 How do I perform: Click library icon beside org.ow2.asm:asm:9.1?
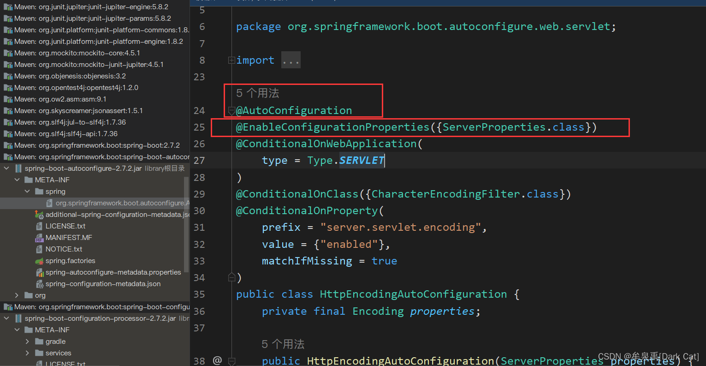tap(8, 99)
